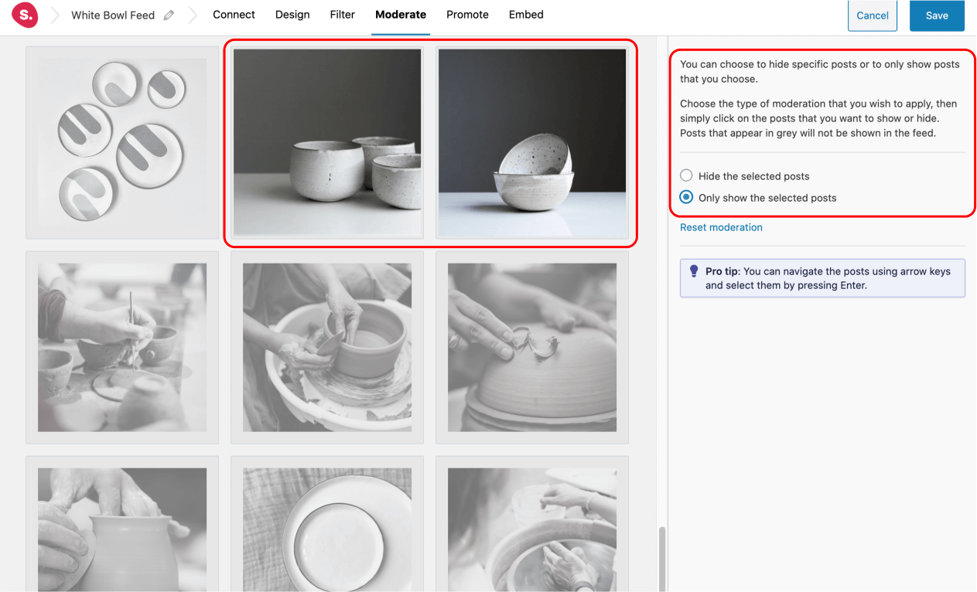Edit feed name with pencil icon
The image size is (977, 592).
[x=169, y=15]
